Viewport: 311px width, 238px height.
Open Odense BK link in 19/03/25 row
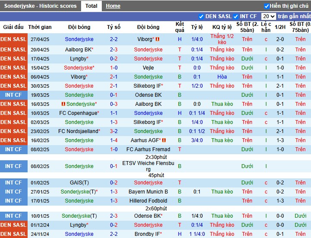point(148,95)
